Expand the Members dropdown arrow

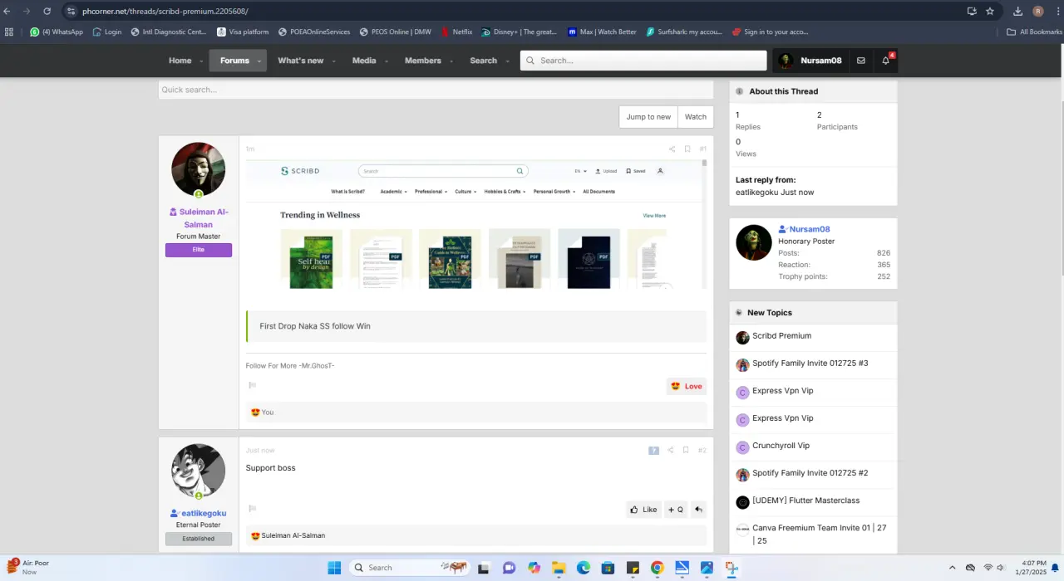451,61
